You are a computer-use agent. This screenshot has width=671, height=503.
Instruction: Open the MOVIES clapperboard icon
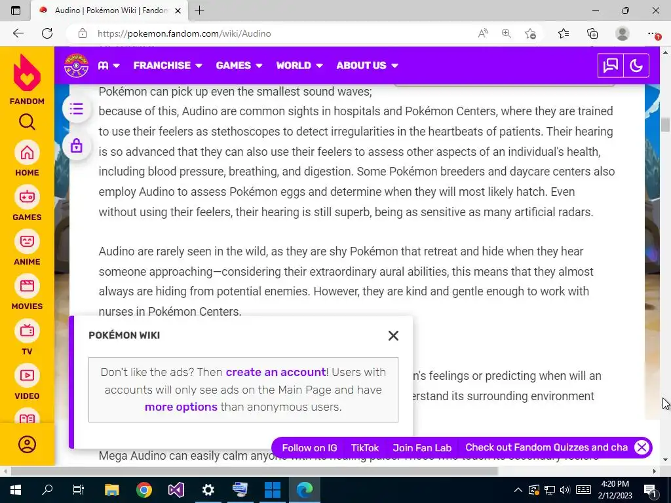(x=27, y=286)
